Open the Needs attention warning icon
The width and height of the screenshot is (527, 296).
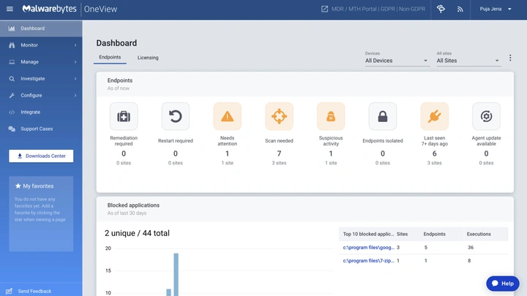(227, 116)
